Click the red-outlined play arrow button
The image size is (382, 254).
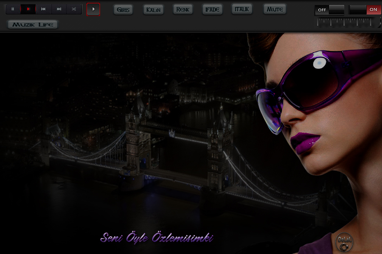(93, 9)
